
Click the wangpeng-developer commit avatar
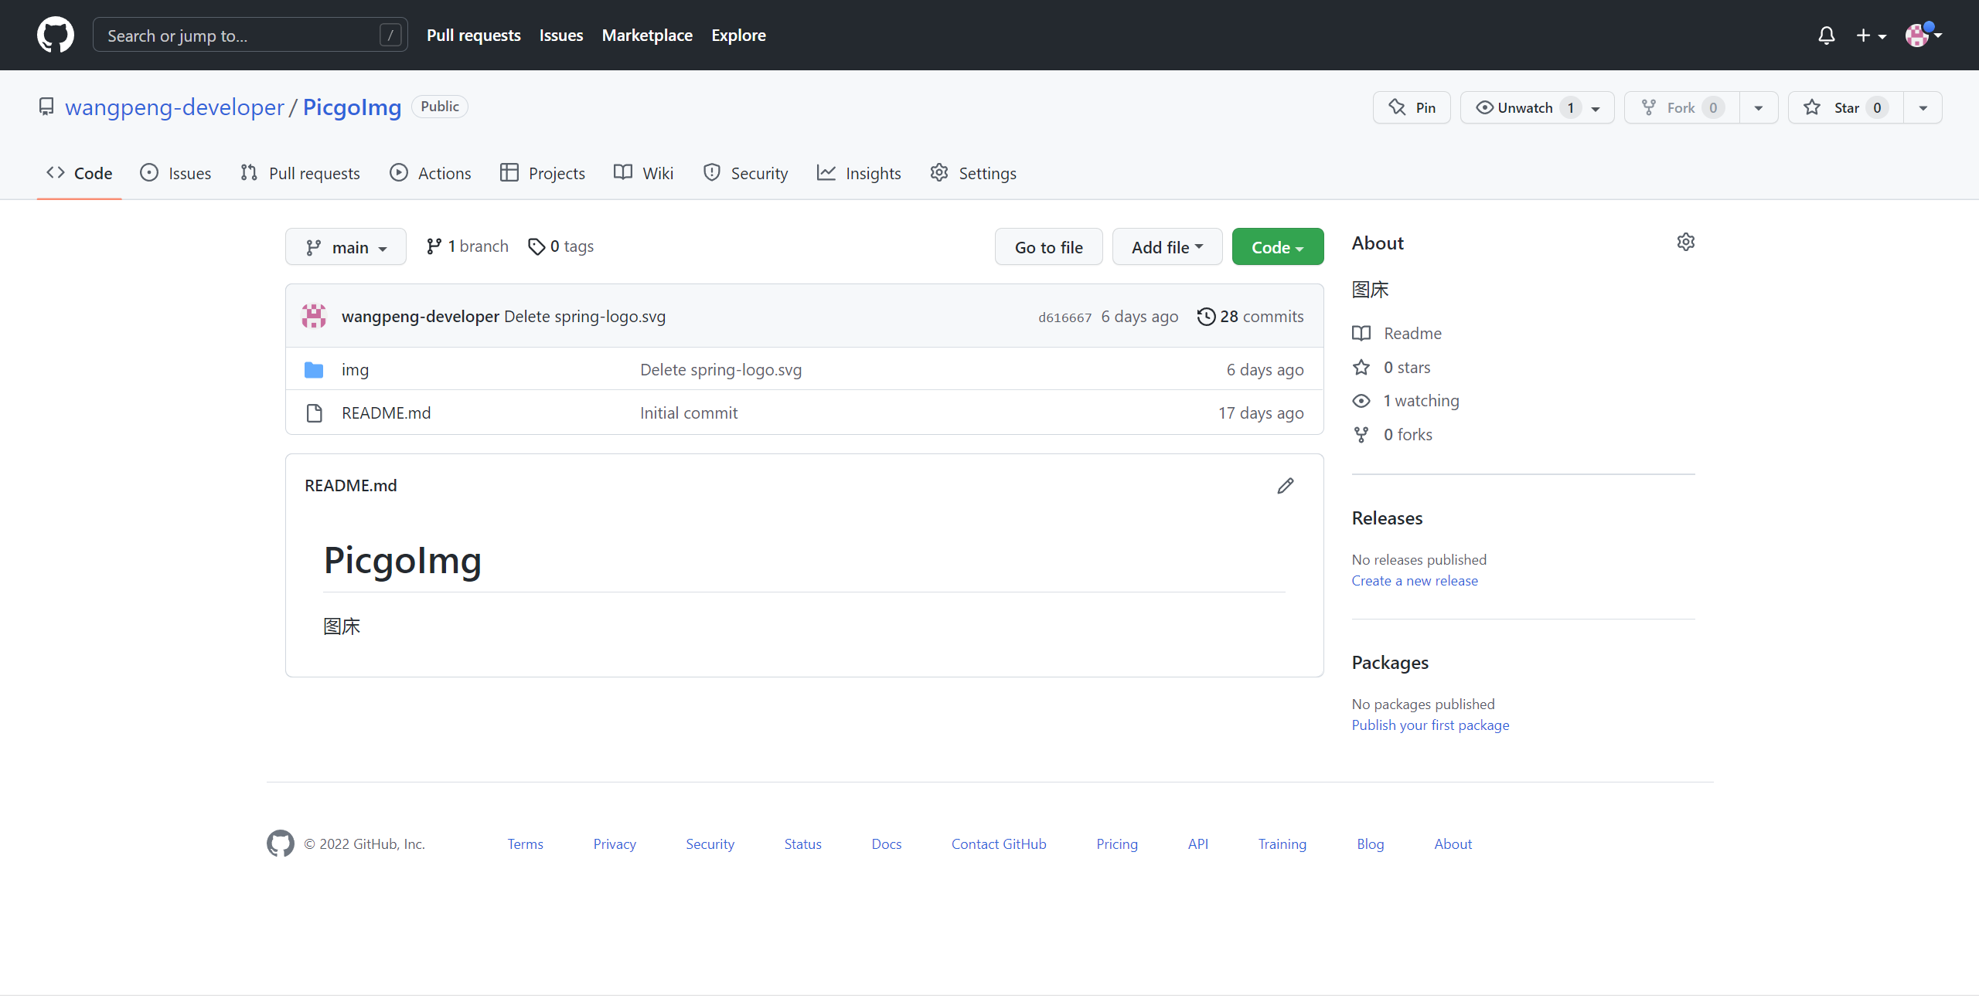[x=314, y=317]
